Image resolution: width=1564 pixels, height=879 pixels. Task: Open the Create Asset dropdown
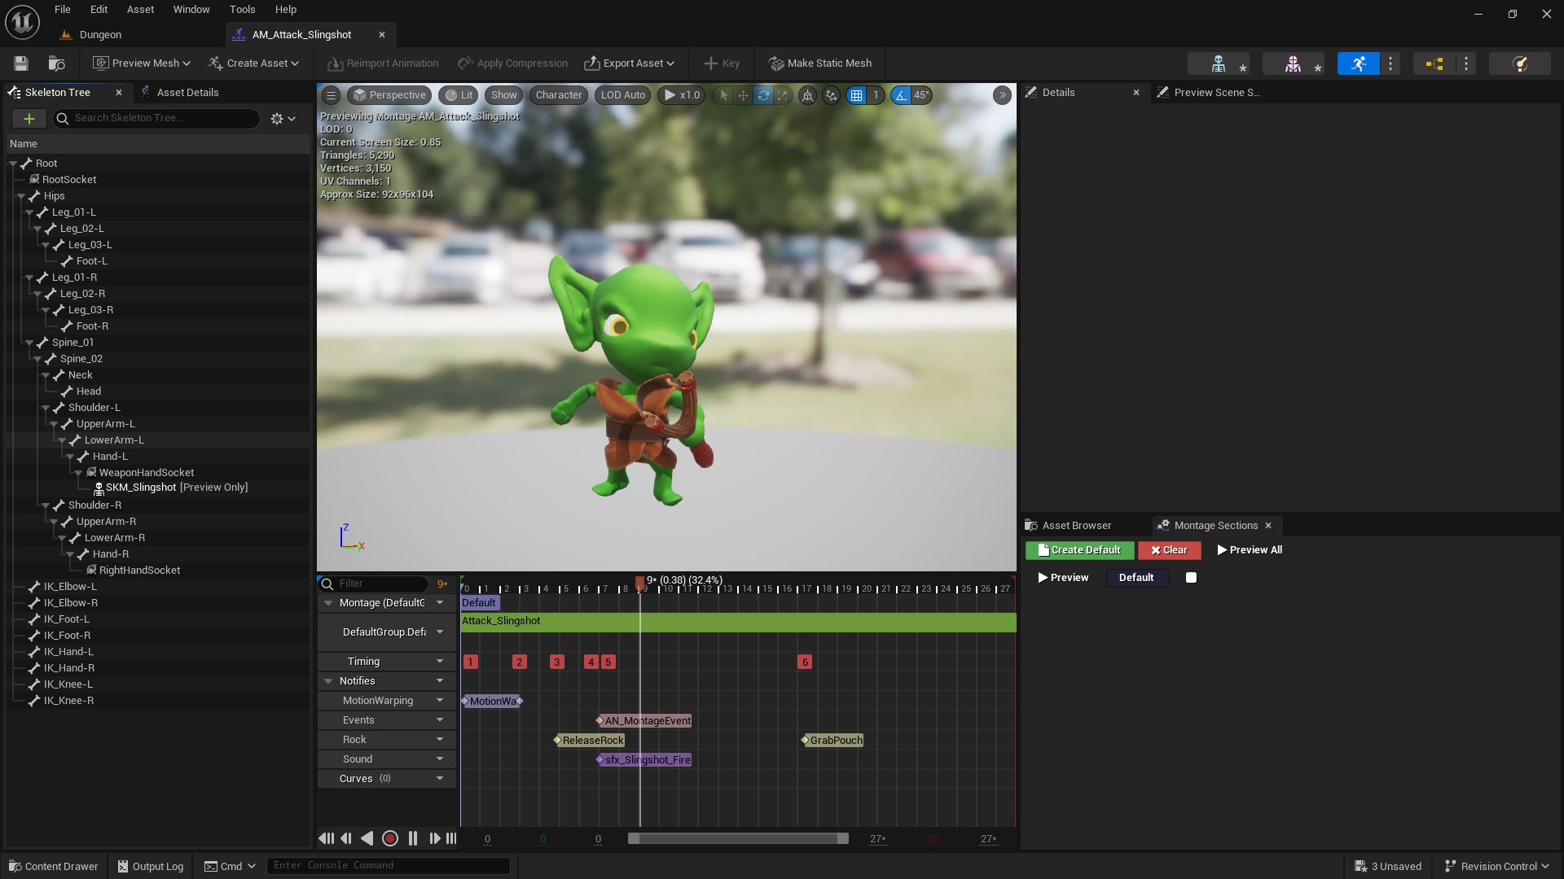pyautogui.click(x=253, y=63)
